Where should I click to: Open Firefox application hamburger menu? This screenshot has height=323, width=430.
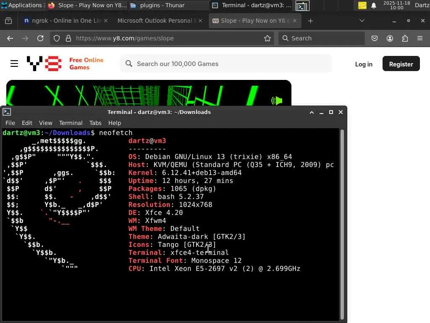pos(420,38)
